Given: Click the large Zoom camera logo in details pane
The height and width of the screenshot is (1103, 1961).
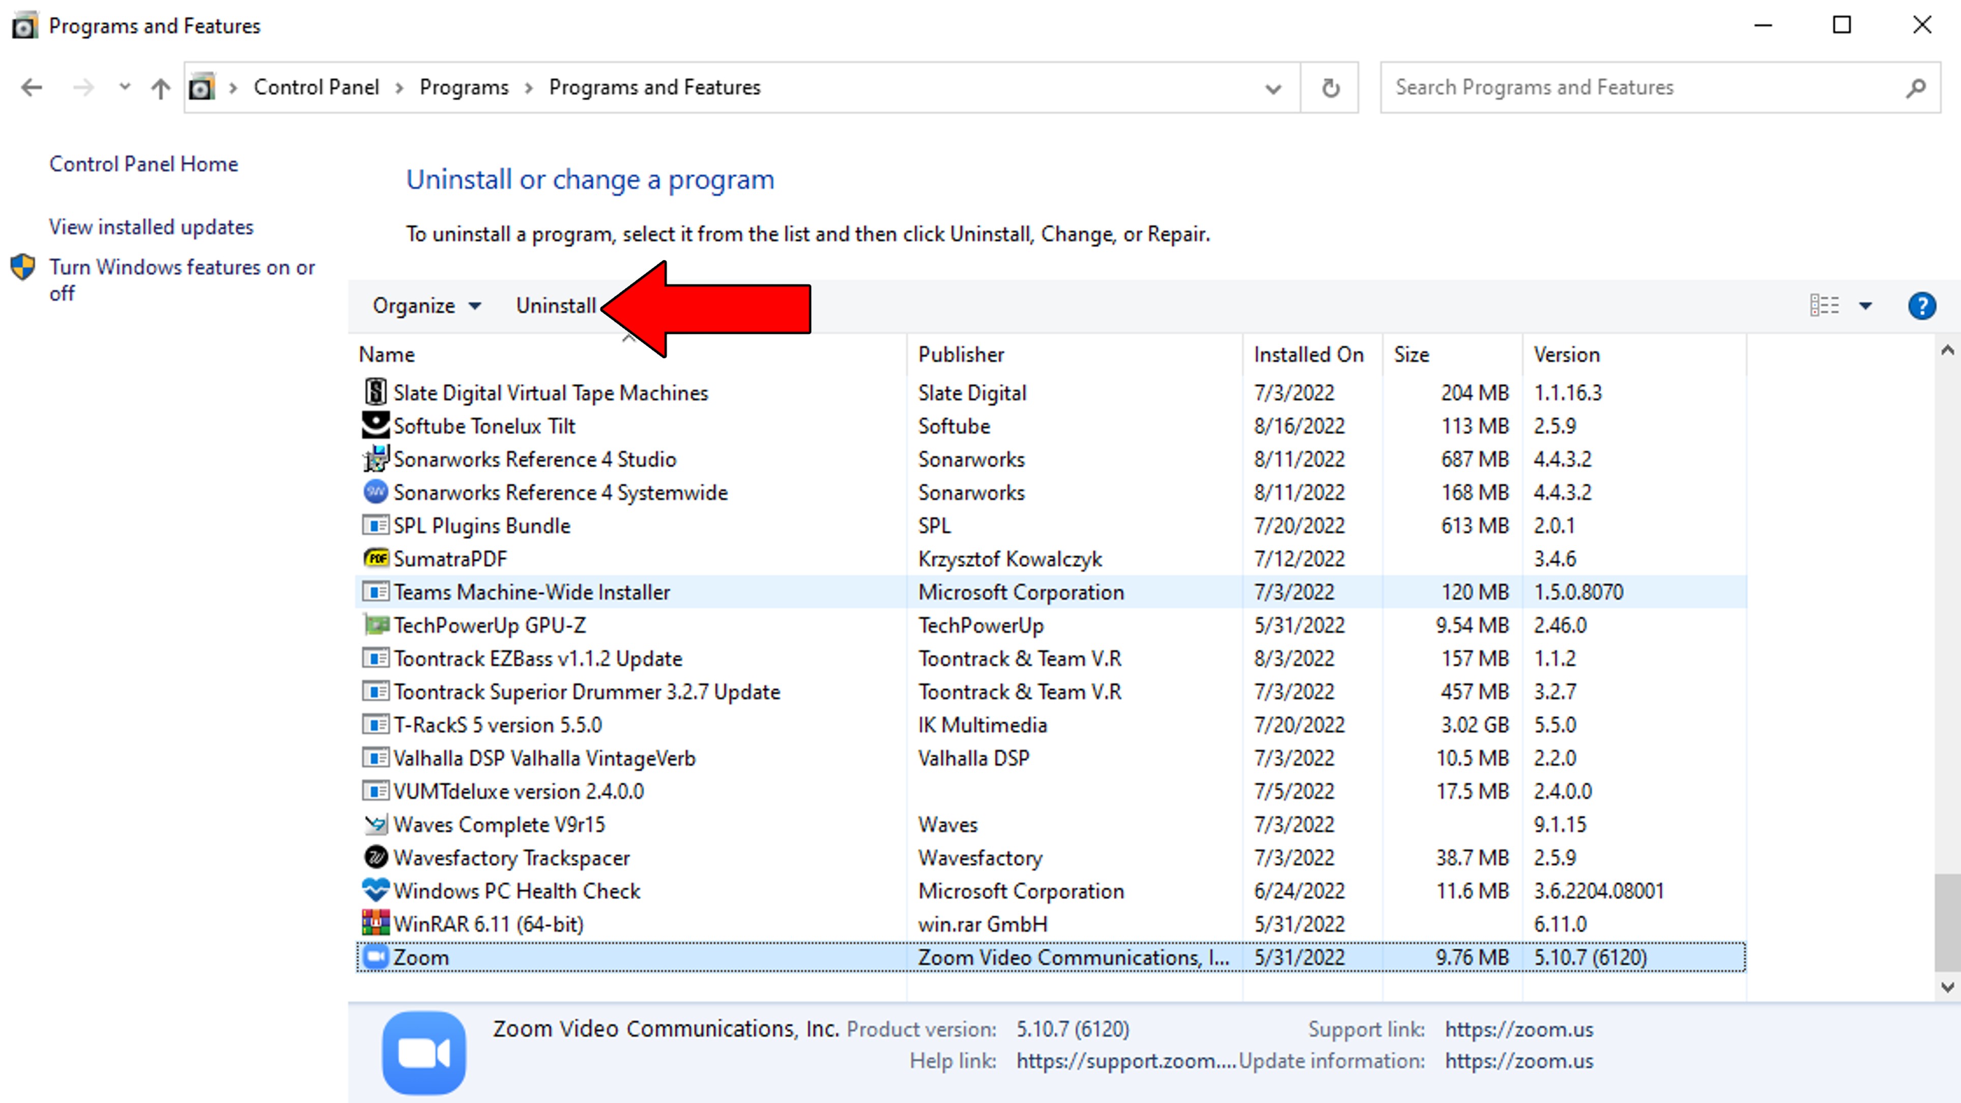Looking at the screenshot, I should (x=424, y=1053).
